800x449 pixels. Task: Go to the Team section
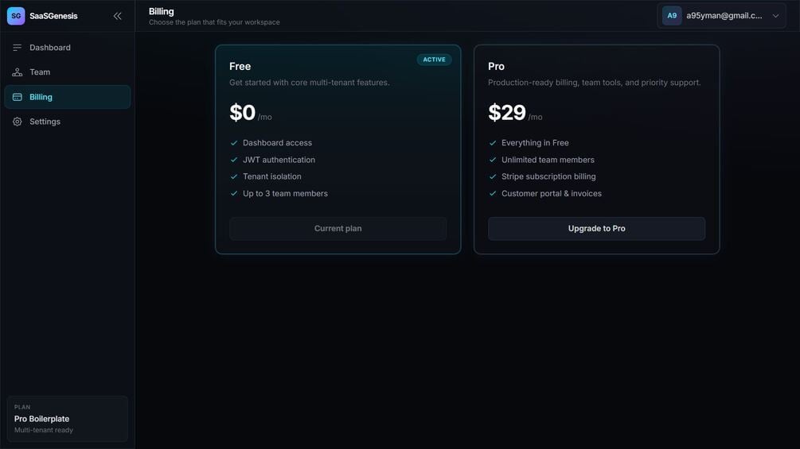coord(68,72)
